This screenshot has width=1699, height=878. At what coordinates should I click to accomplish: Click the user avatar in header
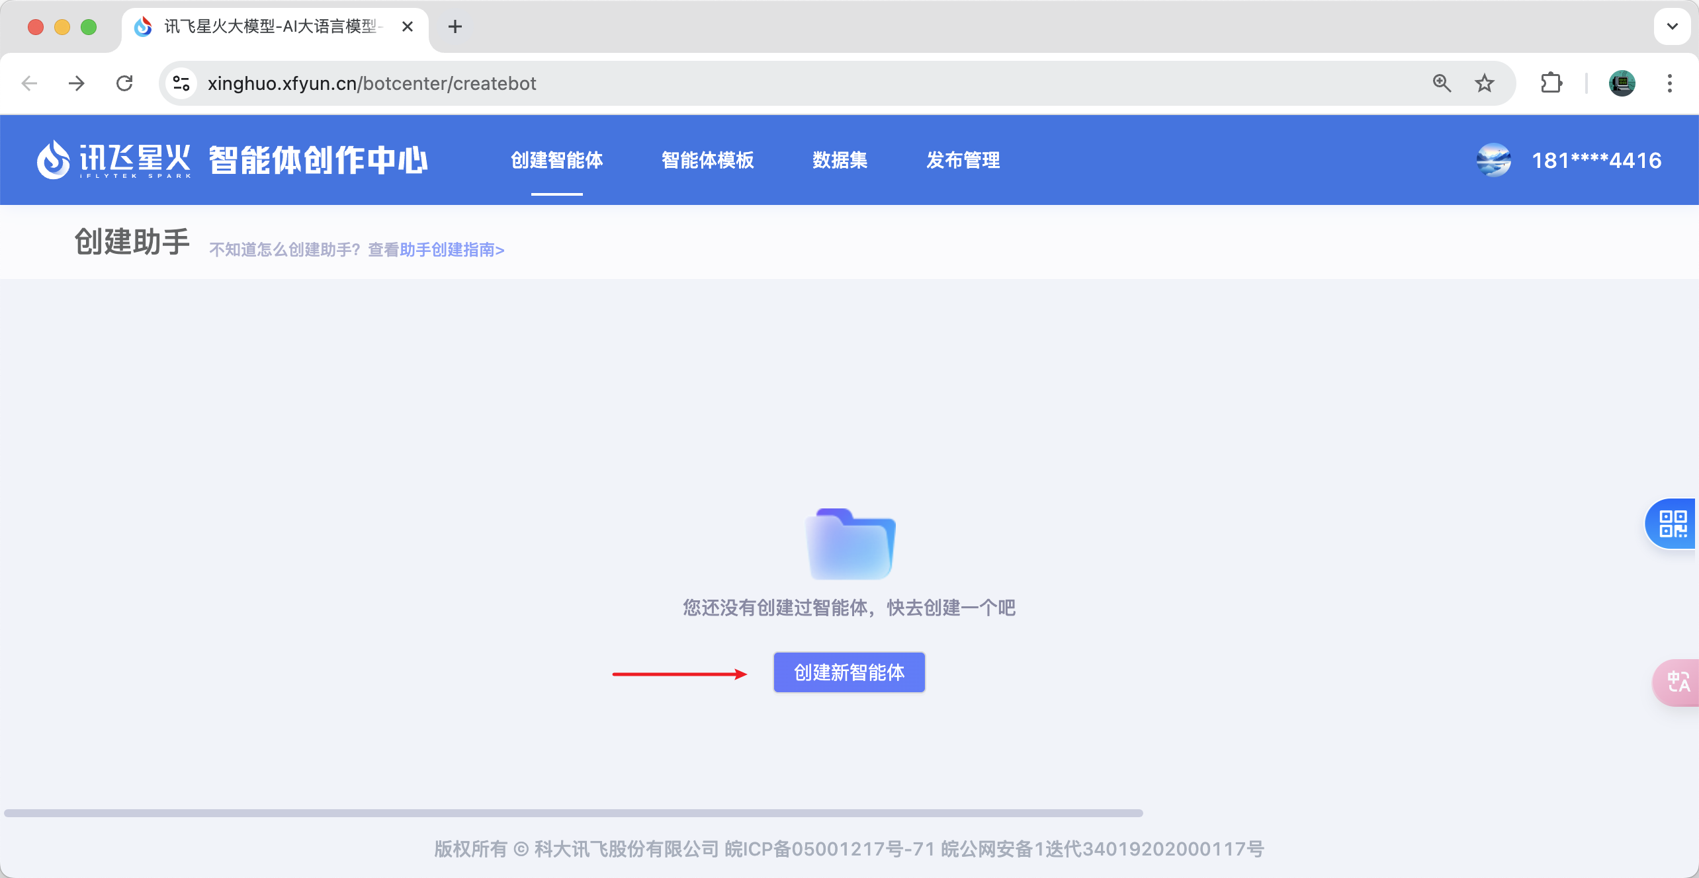click(x=1493, y=160)
